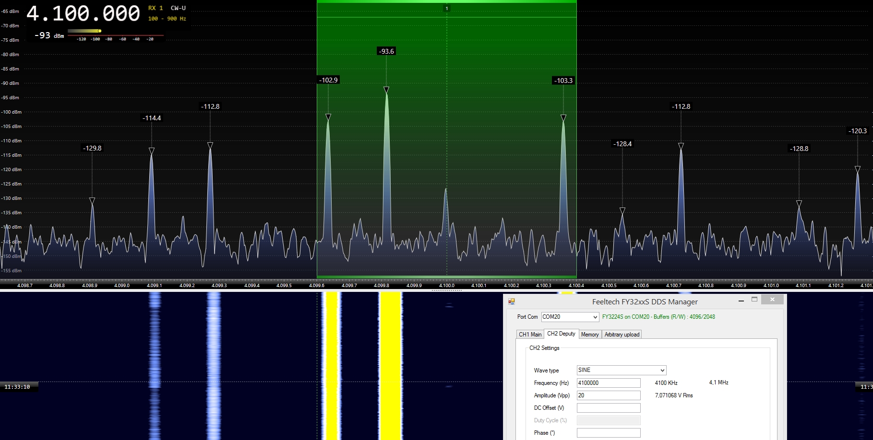Screen dimensions: 873x440
Task: Open the Memory tab
Action: pyautogui.click(x=590, y=335)
